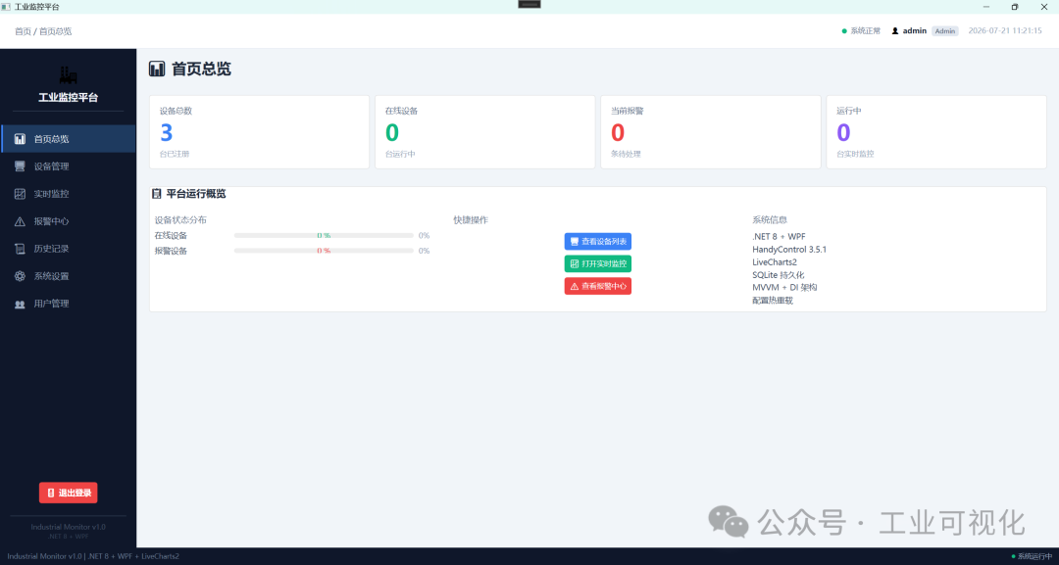Click the clipboard icon beside 平台运行概览
Viewport: 1059px width, 565px height.
click(x=157, y=194)
